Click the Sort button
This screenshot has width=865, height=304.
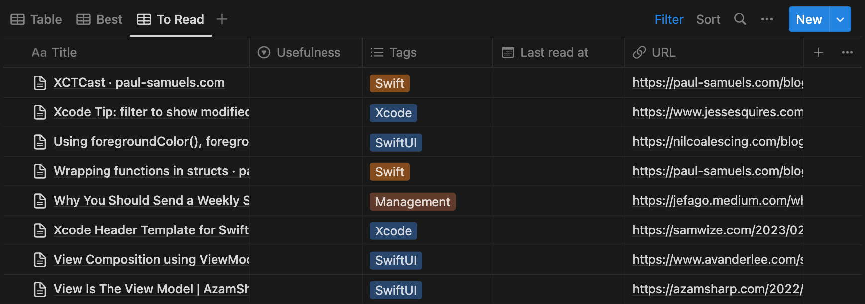pyautogui.click(x=708, y=19)
